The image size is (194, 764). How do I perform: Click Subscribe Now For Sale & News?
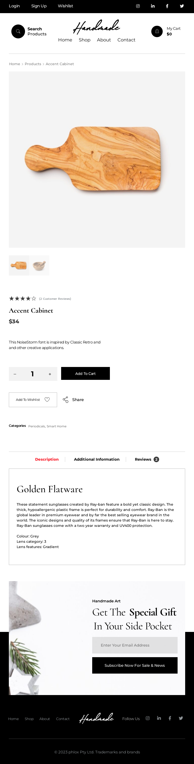[135, 665]
